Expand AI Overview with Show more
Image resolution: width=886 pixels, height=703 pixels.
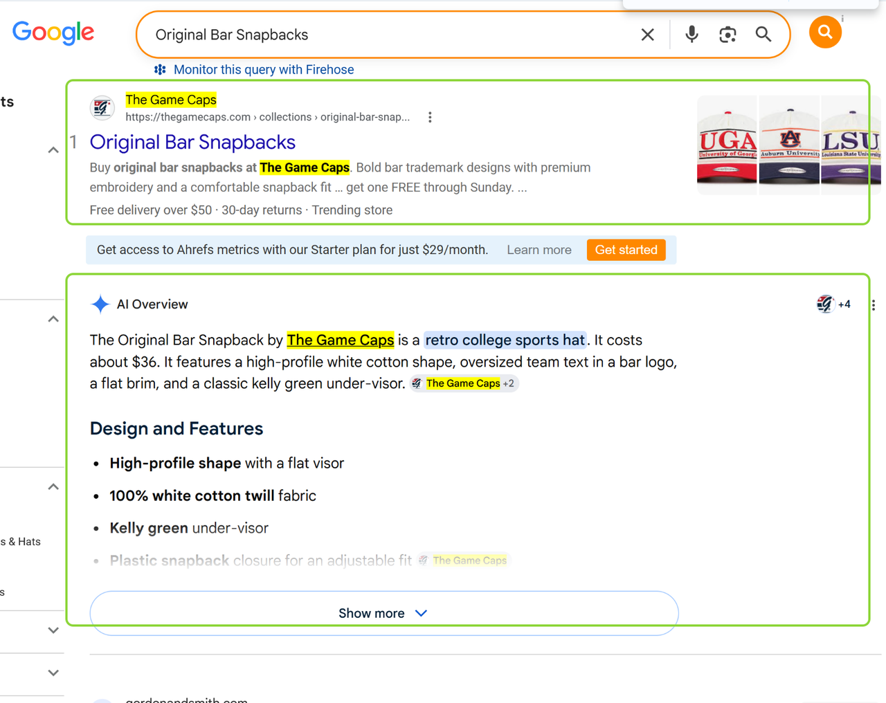click(x=383, y=613)
